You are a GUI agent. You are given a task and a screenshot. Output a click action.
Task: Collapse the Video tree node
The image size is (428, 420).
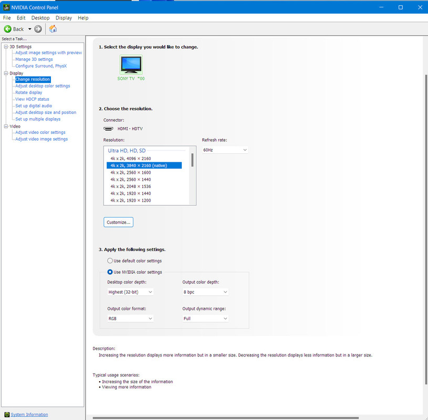click(6, 127)
